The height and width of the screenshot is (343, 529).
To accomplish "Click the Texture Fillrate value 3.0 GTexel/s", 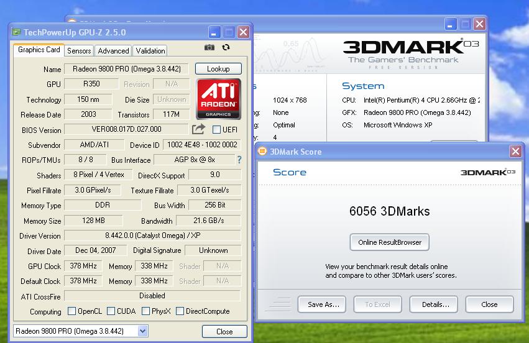I will tap(209, 190).
